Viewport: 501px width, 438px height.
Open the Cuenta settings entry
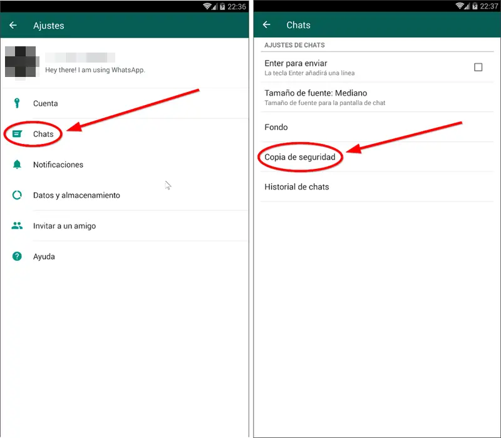coord(125,103)
